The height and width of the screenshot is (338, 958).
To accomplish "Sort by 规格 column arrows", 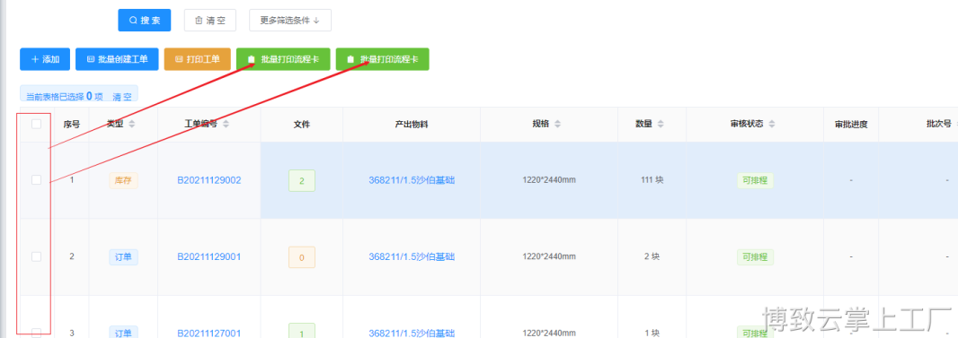I will tap(558, 125).
